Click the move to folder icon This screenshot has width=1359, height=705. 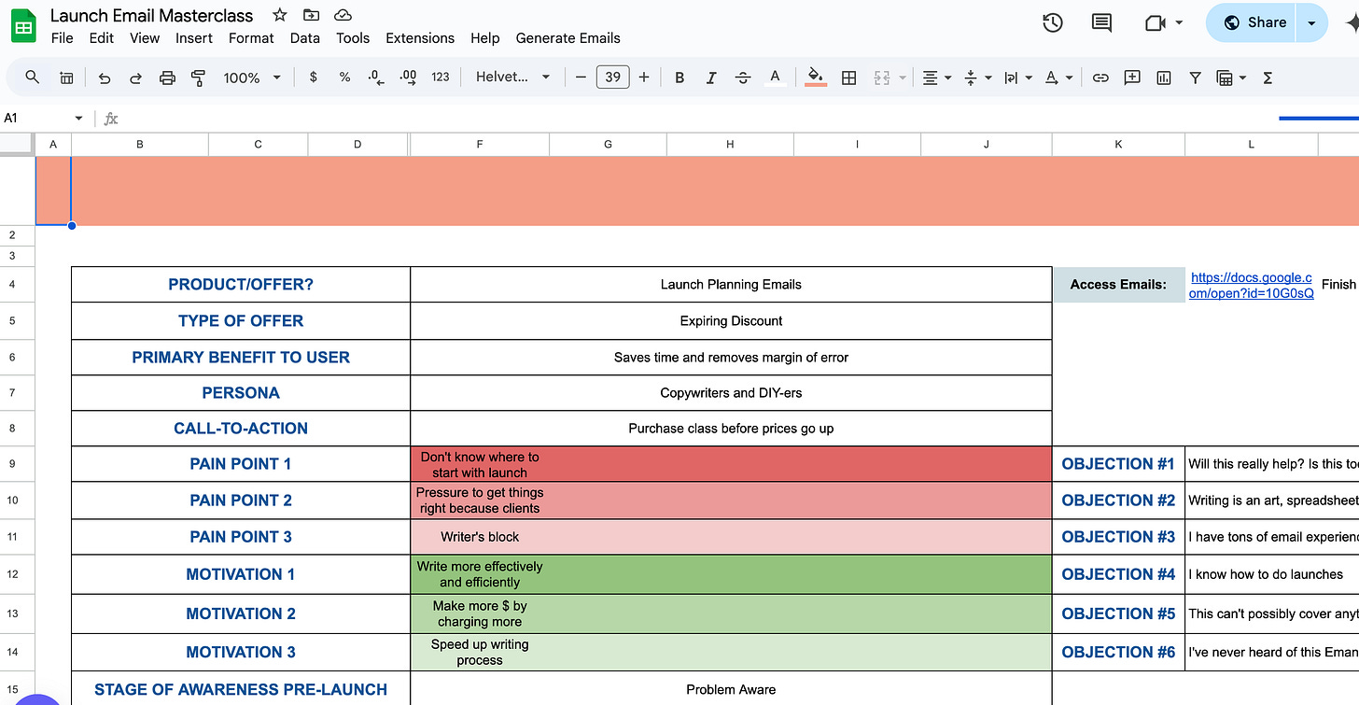pyautogui.click(x=312, y=15)
